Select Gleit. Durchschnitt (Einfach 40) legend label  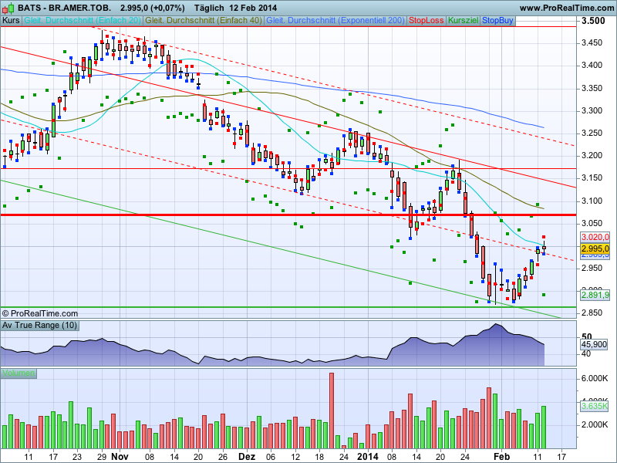204,21
